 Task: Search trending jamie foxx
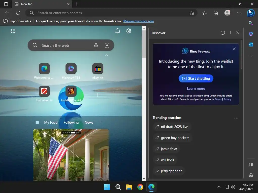[166, 149]
